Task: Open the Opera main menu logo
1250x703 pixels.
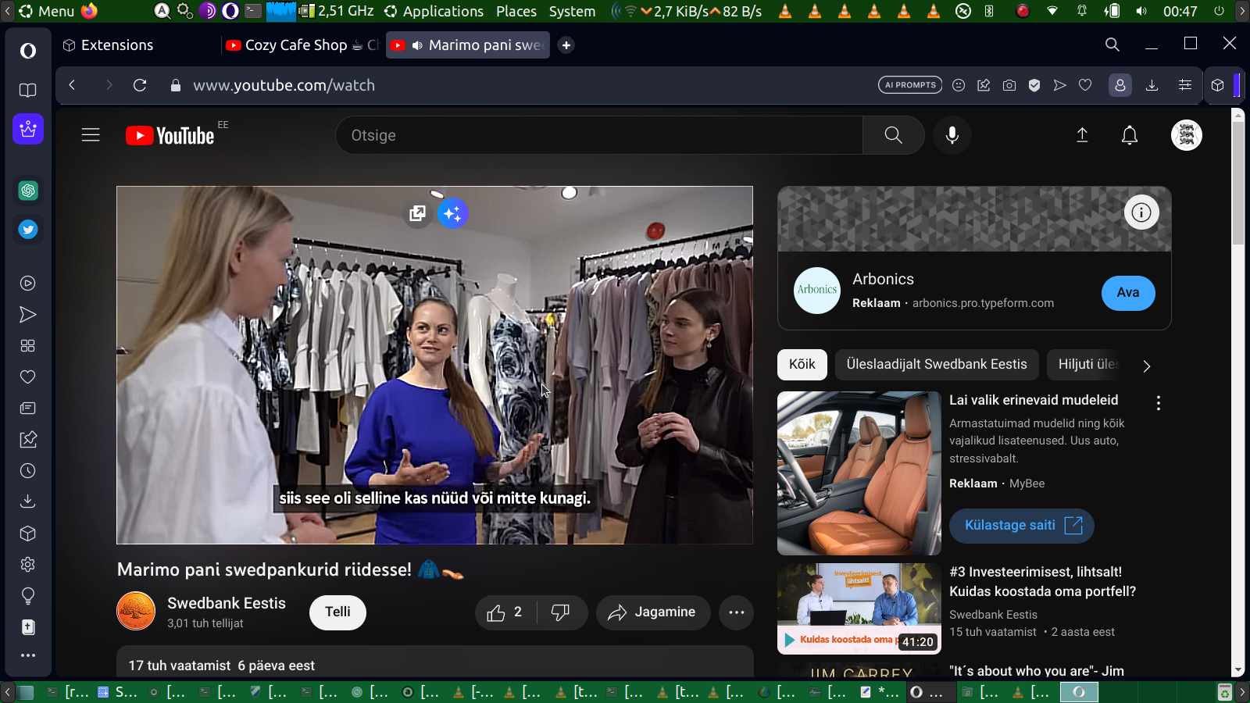Action: pos(28,51)
